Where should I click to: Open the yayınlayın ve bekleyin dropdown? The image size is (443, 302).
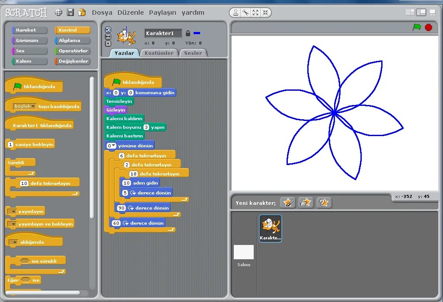point(12,224)
